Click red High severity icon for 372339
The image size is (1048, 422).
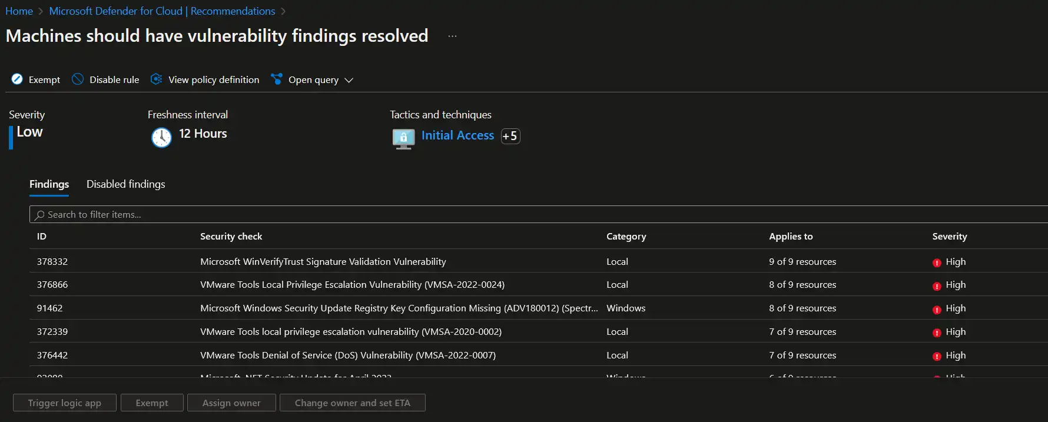click(x=937, y=333)
